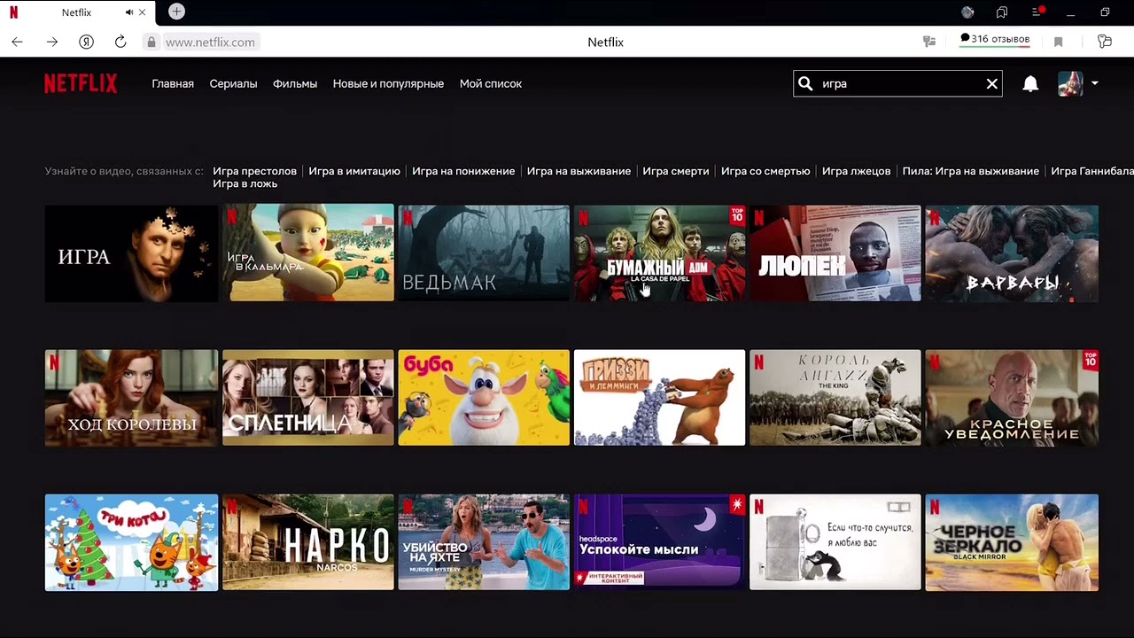1134x638 pixels.
Task: Select the Игра в ложь suggestion
Action: (245, 183)
